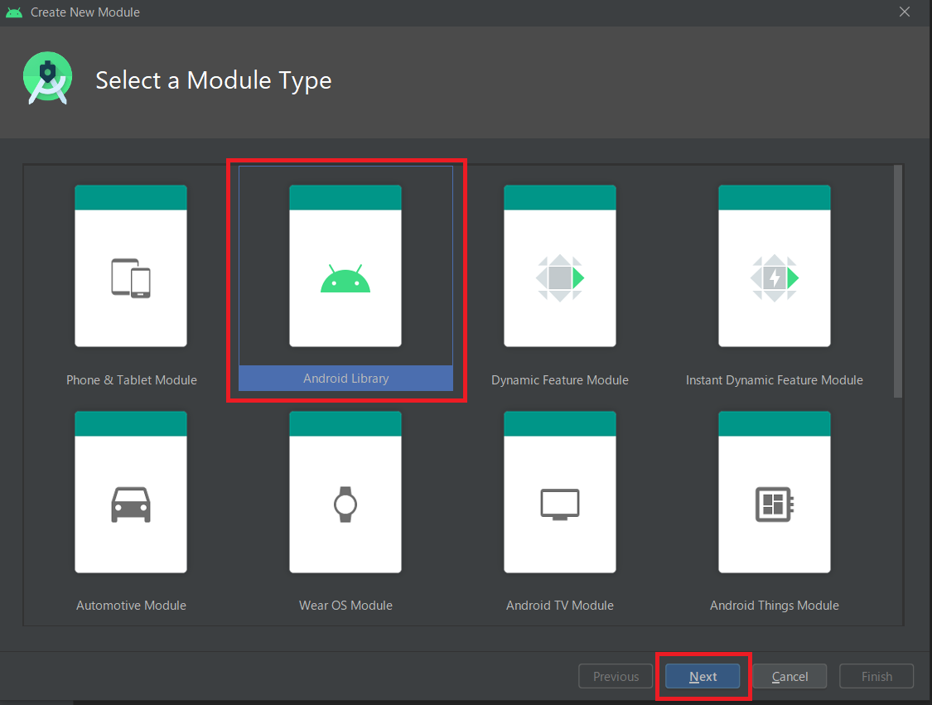932x705 pixels.
Task: Click the Android Library card thumbnail
Action: point(345,267)
